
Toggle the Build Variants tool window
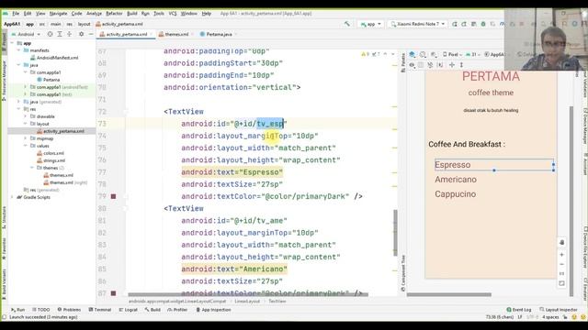tap(4, 283)
